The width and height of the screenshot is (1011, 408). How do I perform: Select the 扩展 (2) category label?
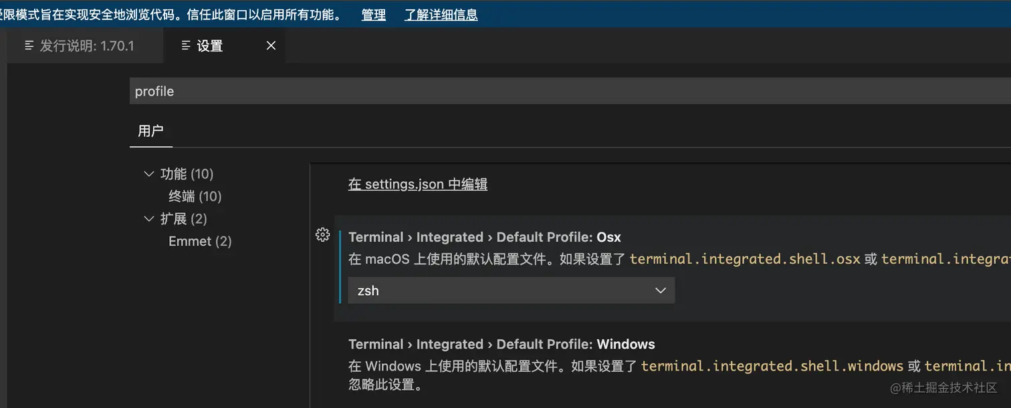tap(184, 218)
